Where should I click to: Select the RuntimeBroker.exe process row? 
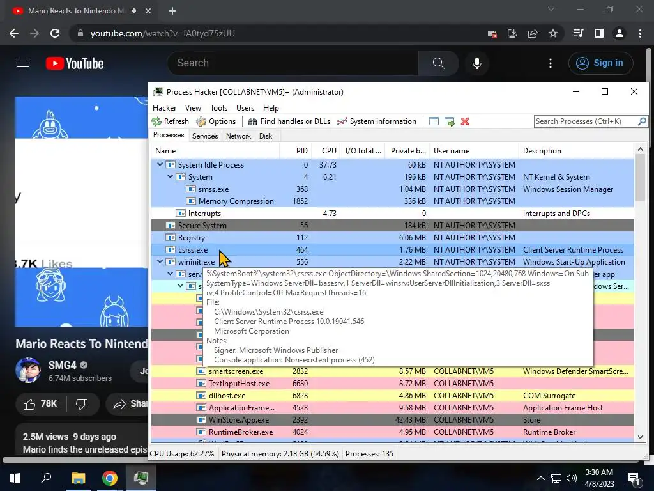click(x=393, y=432)
